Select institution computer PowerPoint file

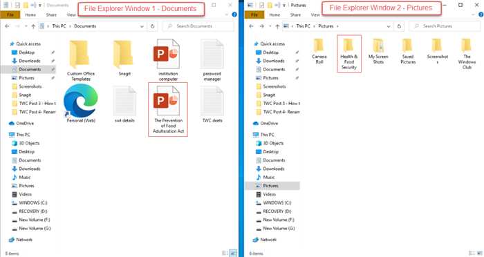coord(168,61)
